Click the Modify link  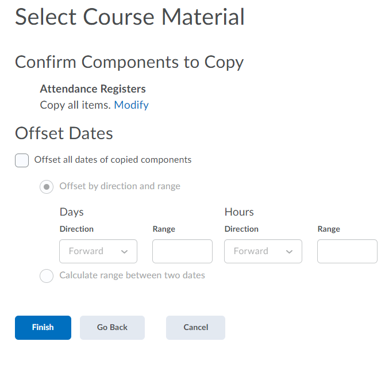pos(131,105)
